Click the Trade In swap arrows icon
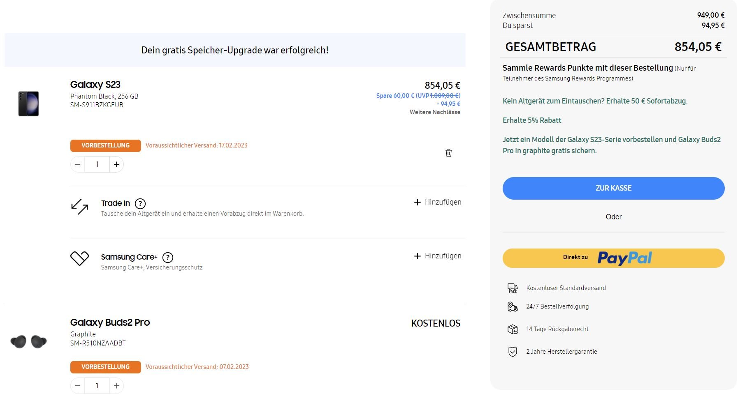This screenshot has width=740, height=396. [x=79, y=207]
